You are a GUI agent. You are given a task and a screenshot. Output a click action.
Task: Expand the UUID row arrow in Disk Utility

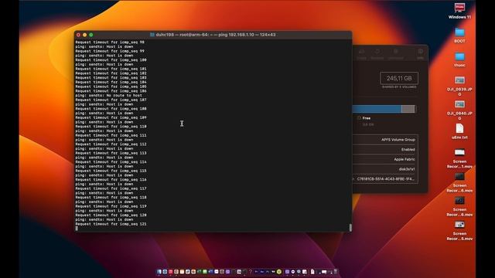click(353, 178)
